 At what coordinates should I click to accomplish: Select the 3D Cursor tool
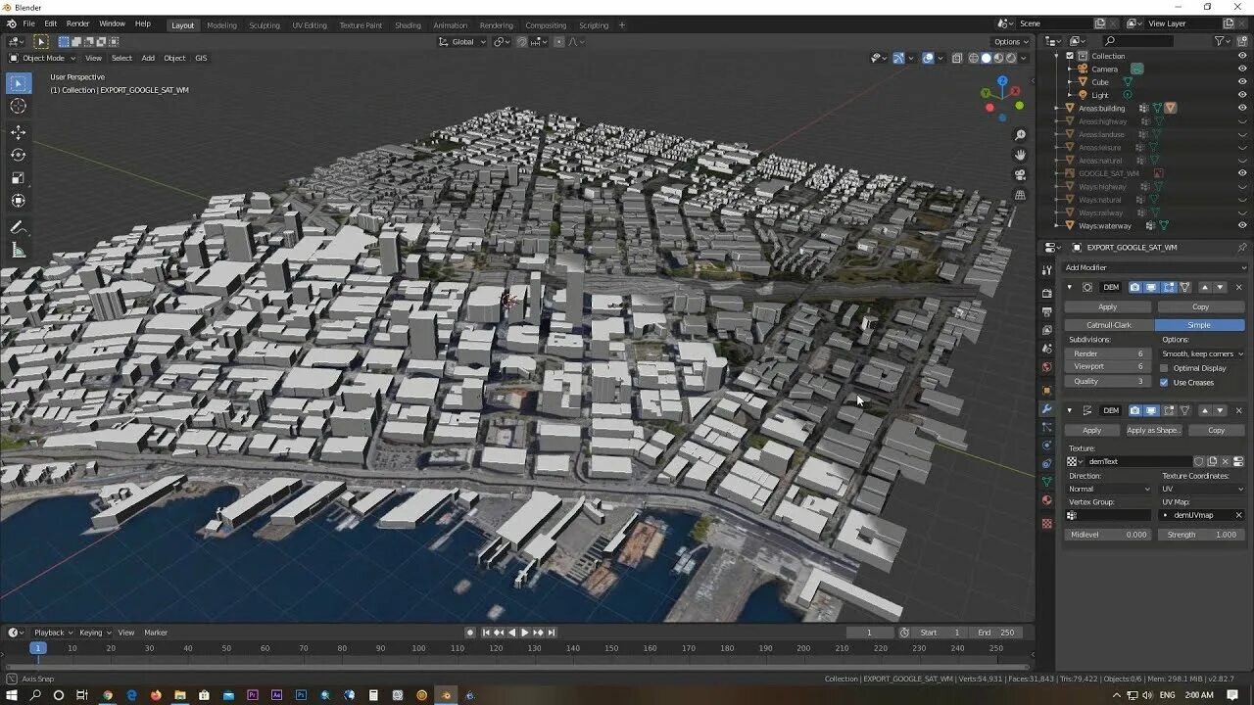[x=18, y=106]
